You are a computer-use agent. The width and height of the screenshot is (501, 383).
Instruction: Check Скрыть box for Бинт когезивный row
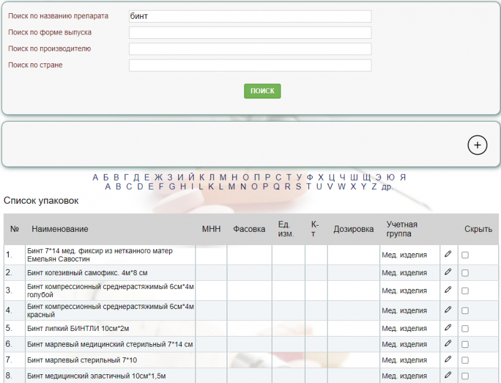465,273
